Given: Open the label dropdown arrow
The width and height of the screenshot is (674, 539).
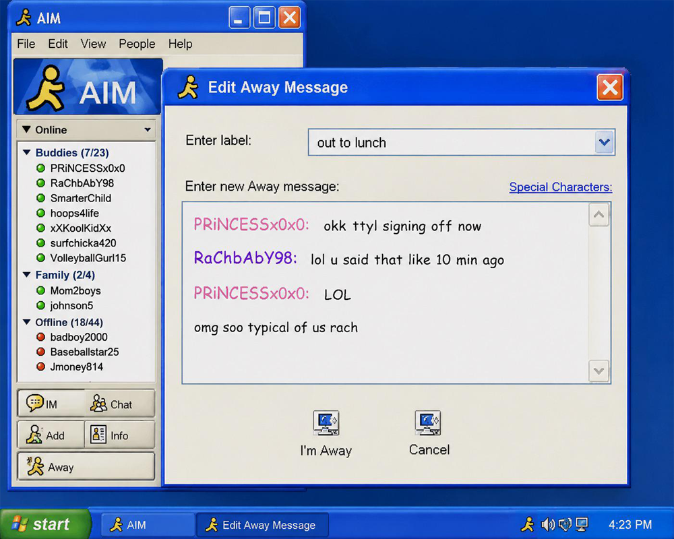Looking at the screenshot, I should (x=605, y=142).
